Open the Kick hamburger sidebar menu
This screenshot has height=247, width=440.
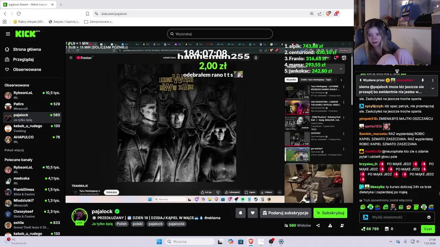(x=8, y=34)
